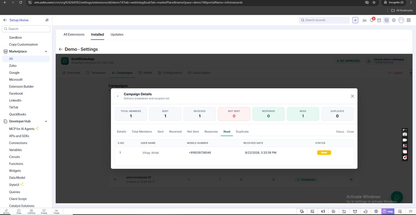
Task: Open Chats in bottom bar
Action: [x=19, y=211]
